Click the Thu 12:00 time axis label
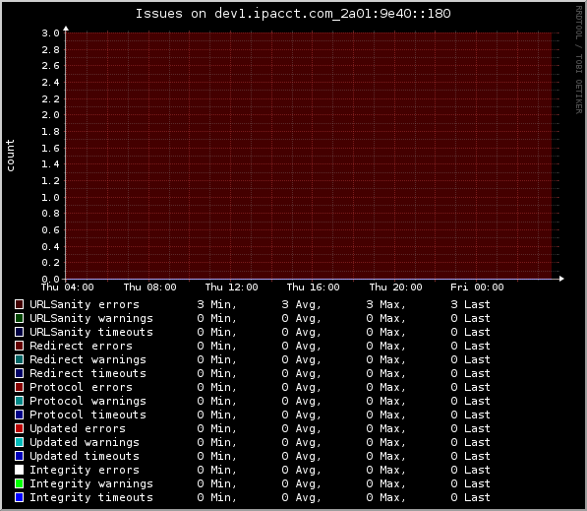Screen dimensions: 587x511 (231, 287)
